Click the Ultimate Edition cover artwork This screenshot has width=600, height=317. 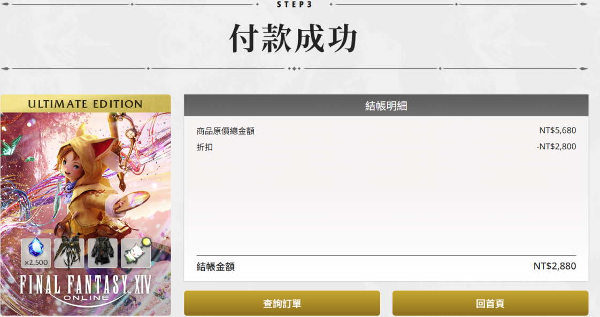click(86, 205)
